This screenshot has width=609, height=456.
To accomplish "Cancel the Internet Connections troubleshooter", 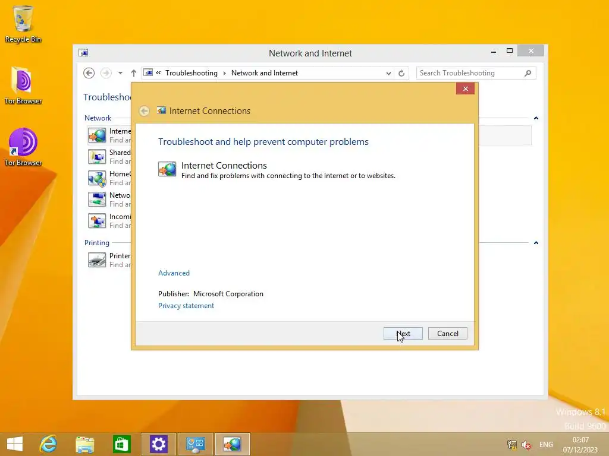I will click(x=447, y=334).
